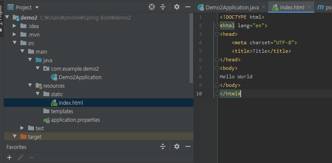Click the meta charset line in editor
332x163 pixels.
tap(264, 43)
